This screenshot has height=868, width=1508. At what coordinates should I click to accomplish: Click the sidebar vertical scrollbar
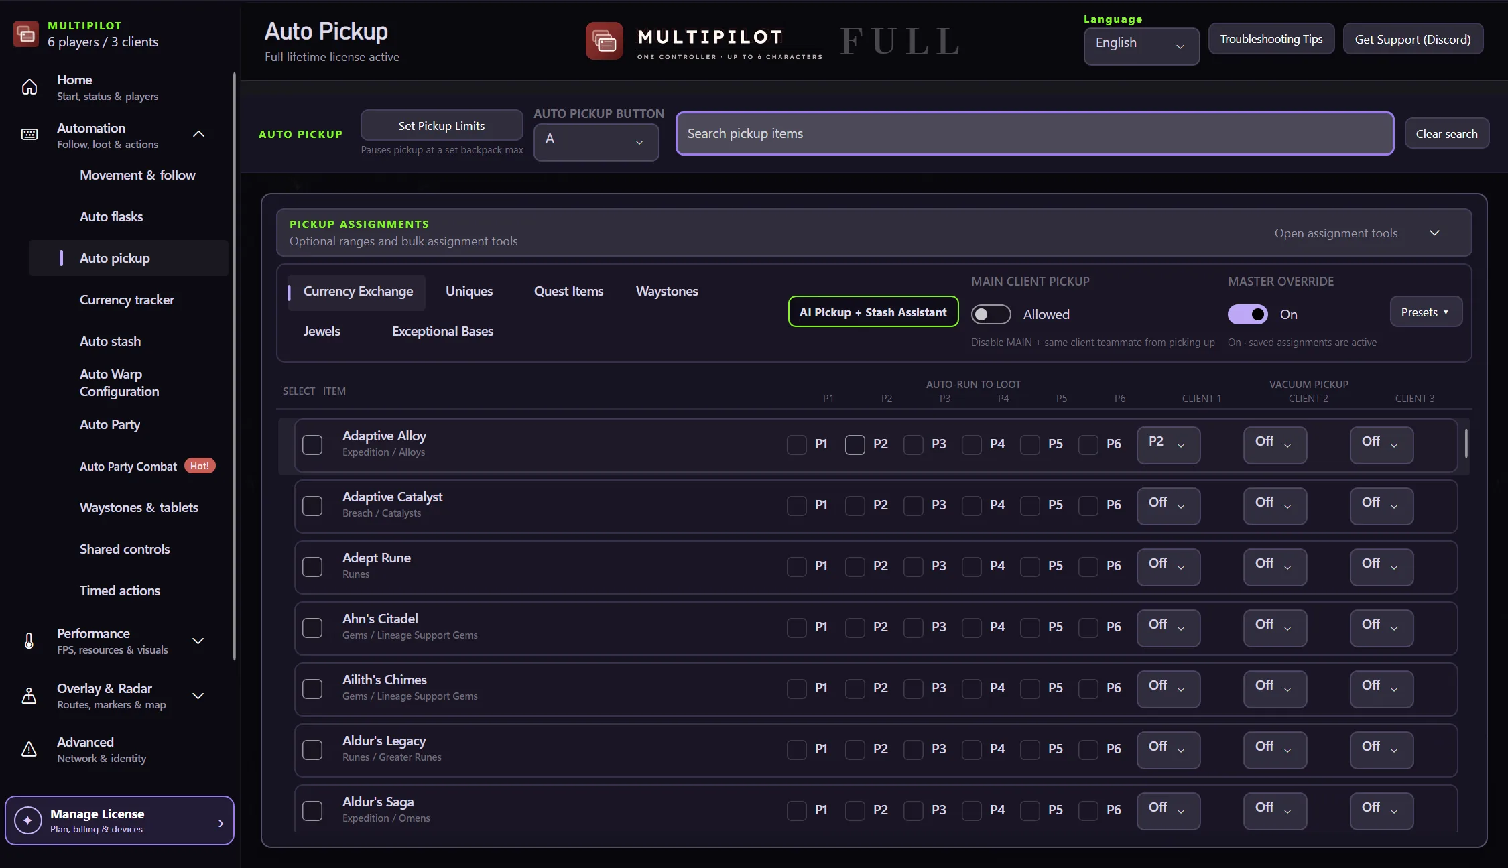point(235,366)
